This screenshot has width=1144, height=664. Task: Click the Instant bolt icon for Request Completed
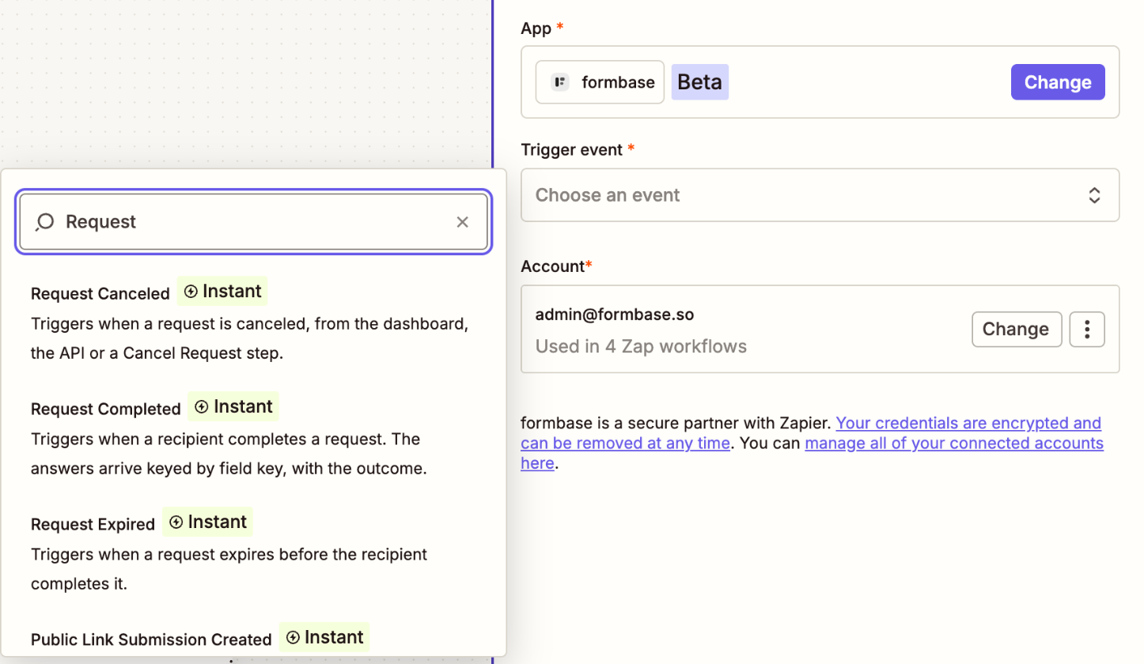coord(202,407)
